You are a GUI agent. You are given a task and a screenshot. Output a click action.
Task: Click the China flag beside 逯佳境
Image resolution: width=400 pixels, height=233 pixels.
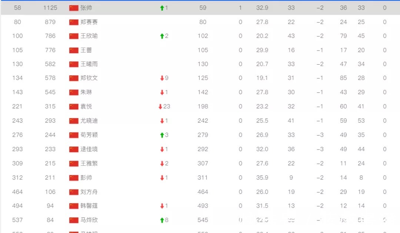tap(74, 149)
